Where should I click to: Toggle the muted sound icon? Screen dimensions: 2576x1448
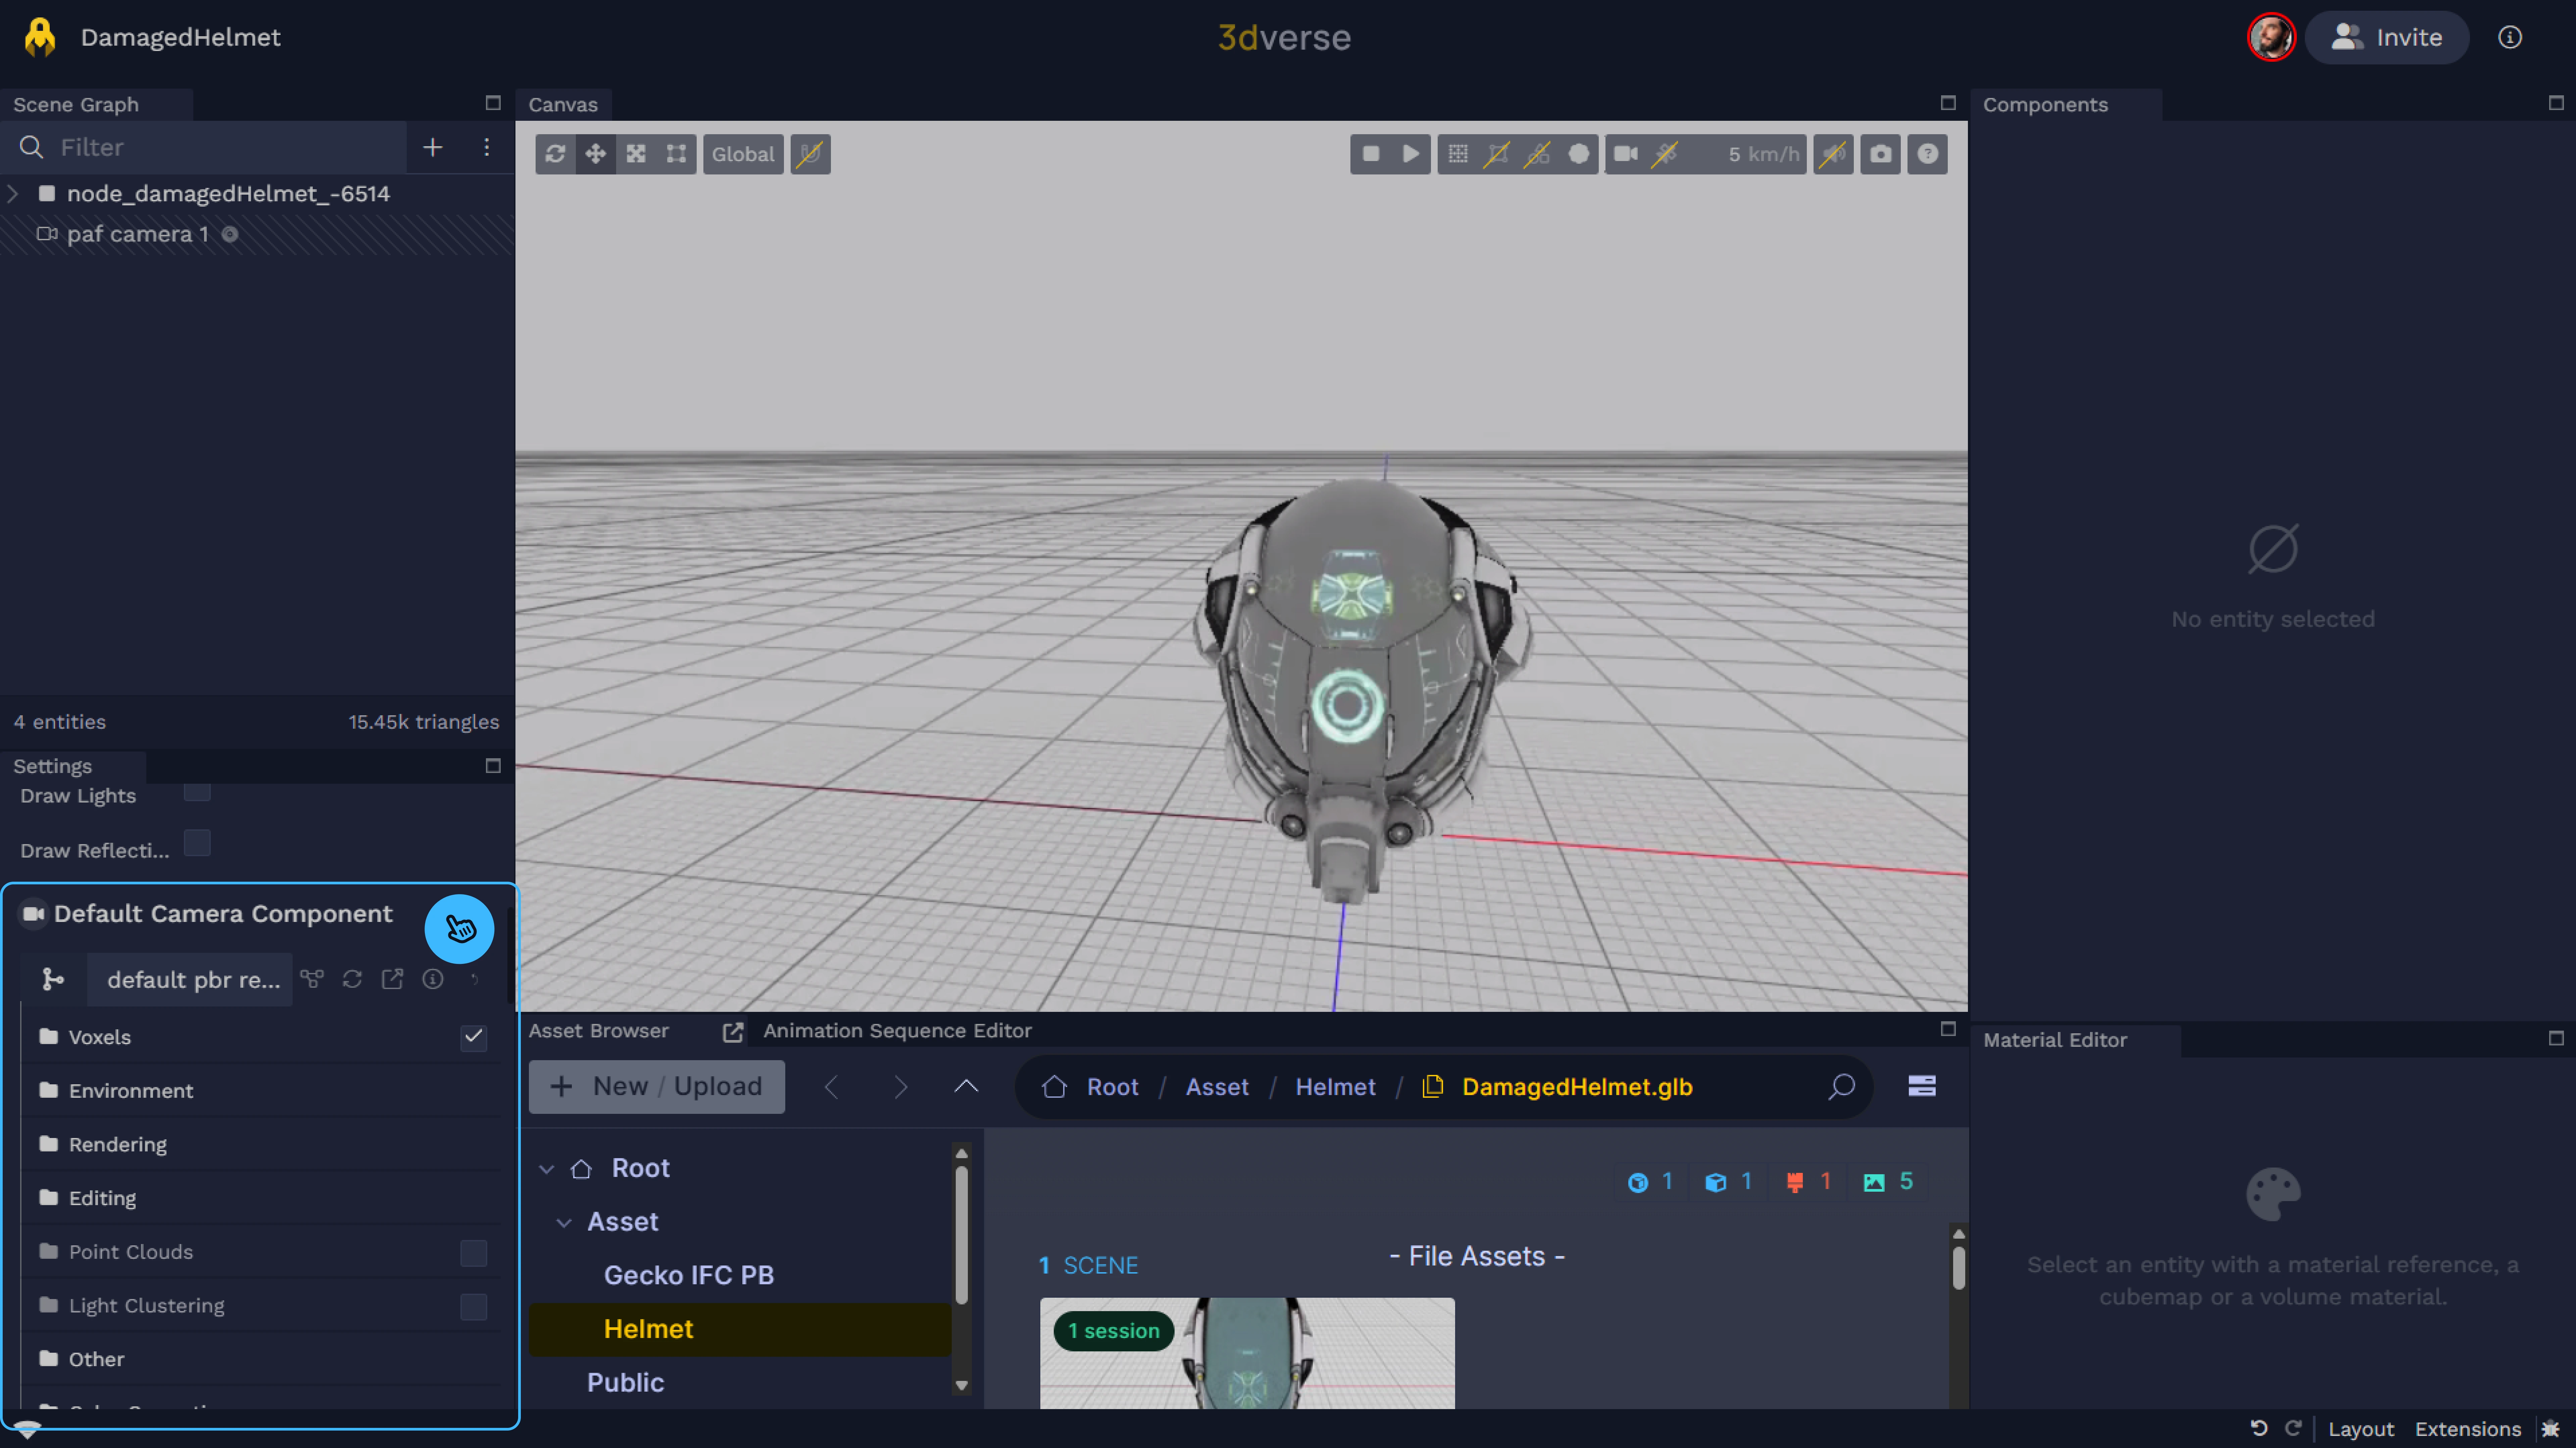tap(1833, 154)
